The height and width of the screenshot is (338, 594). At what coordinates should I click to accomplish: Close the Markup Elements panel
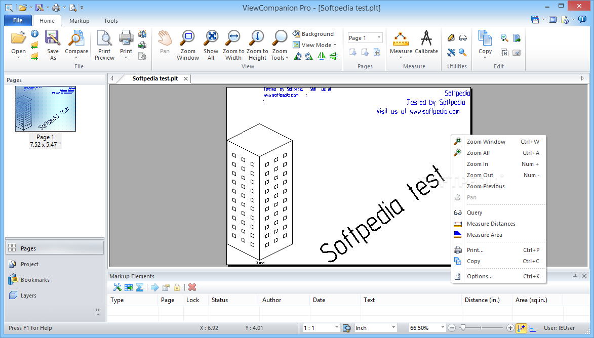pos(584,276)
